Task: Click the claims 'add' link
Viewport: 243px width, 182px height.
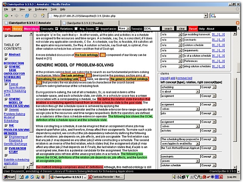Action: click(x=173, y=78)
